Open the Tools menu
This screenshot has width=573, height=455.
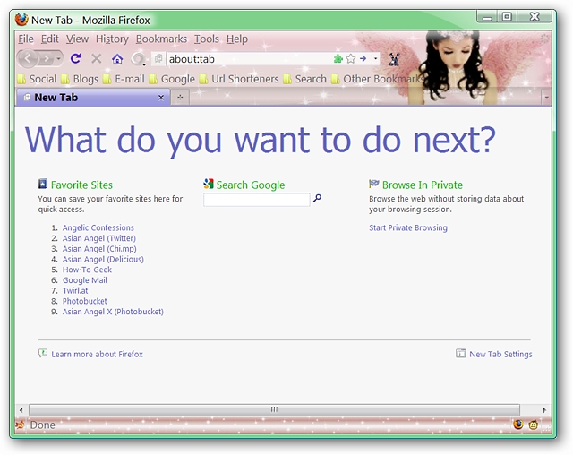207,39
